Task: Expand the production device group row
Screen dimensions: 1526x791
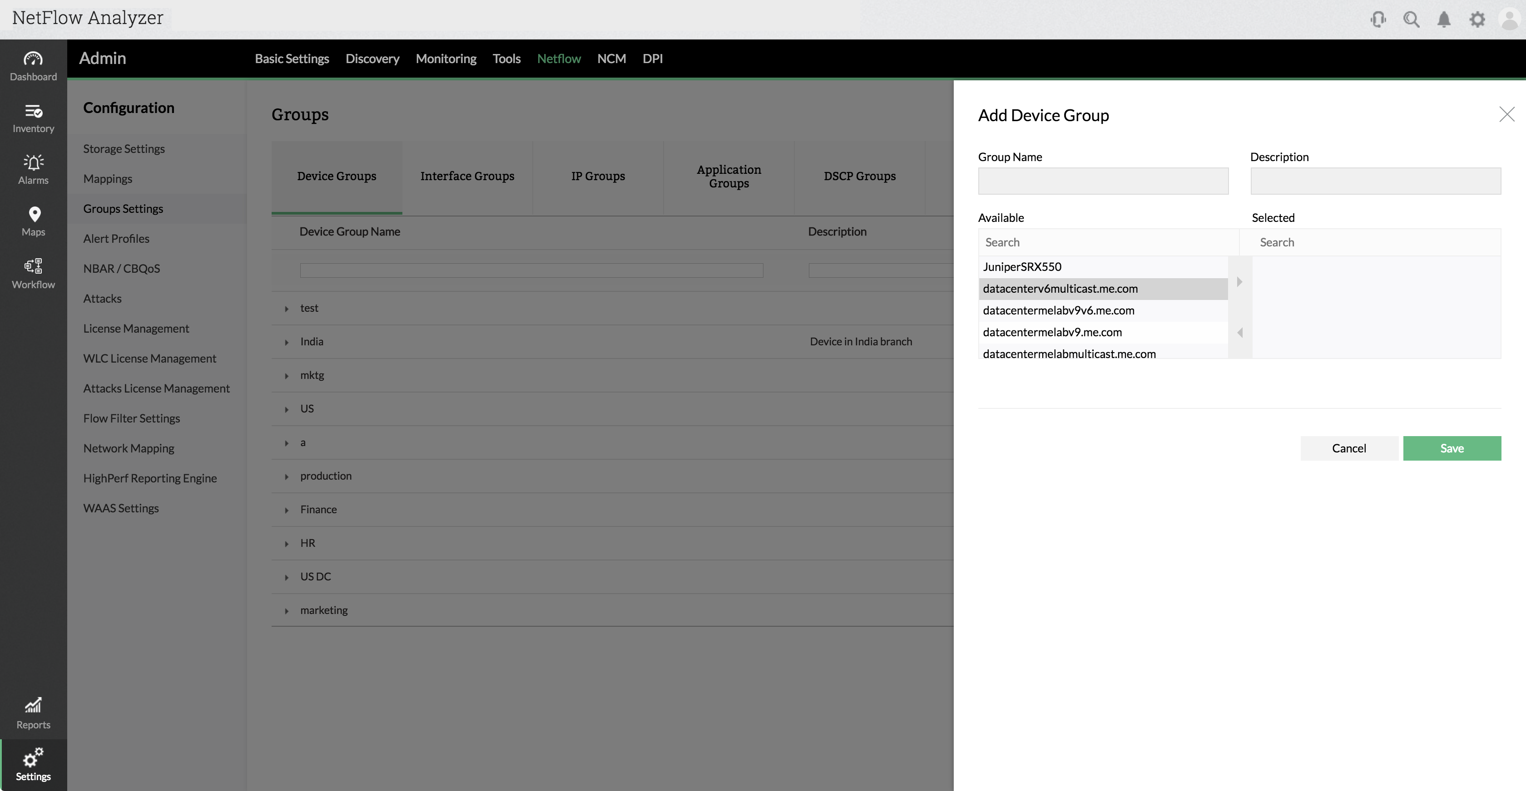Action: pos(287,477)
